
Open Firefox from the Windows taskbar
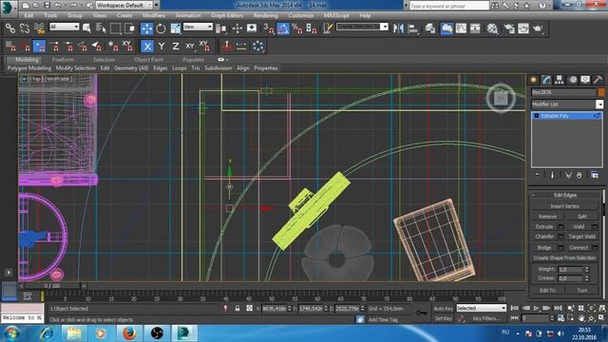point(129,333)
